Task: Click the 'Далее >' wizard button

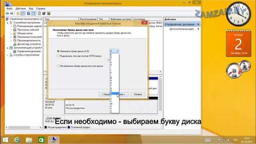Action: [x=124, y=94]
